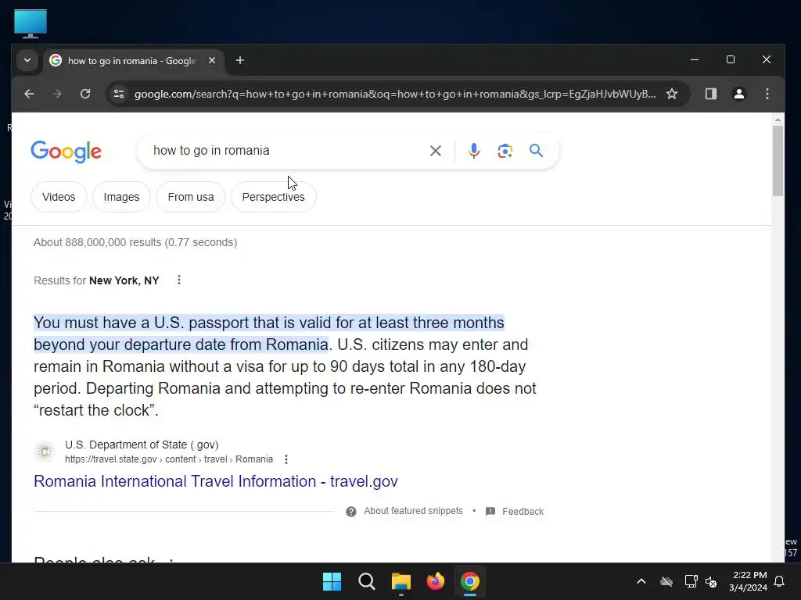
Task: Submit search with magnifier icon
Action: pyautogui.click(x=536, y=151)
